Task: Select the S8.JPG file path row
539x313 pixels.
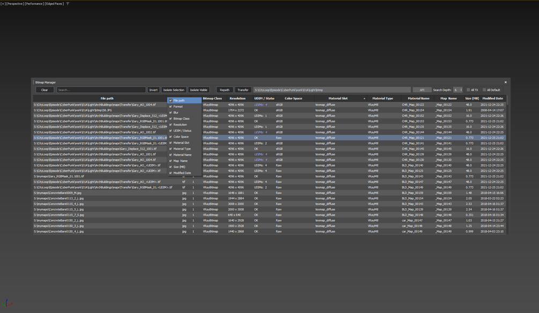Action: [x=72, y=110]
